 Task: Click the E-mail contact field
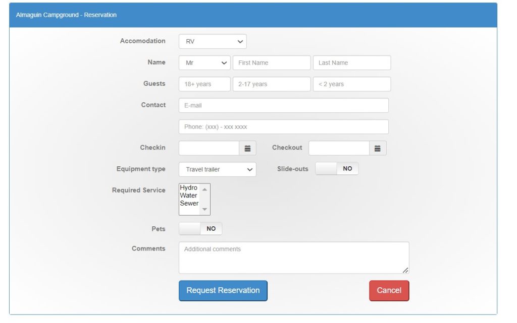[x=283, y=106]
